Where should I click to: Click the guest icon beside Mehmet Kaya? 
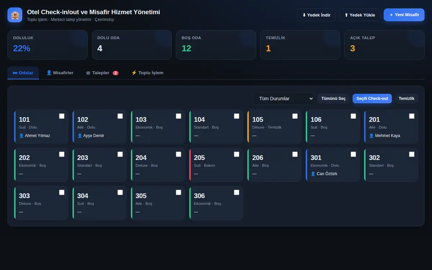[x=371, y=136]
